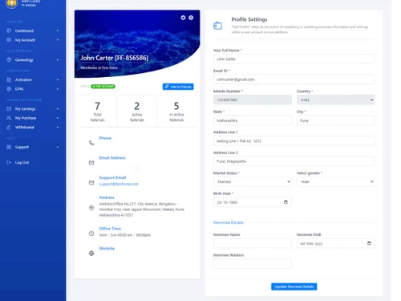This screenshot has width=401, height=301.
Task: Click the My Purchase people icon
Action: 9,118
